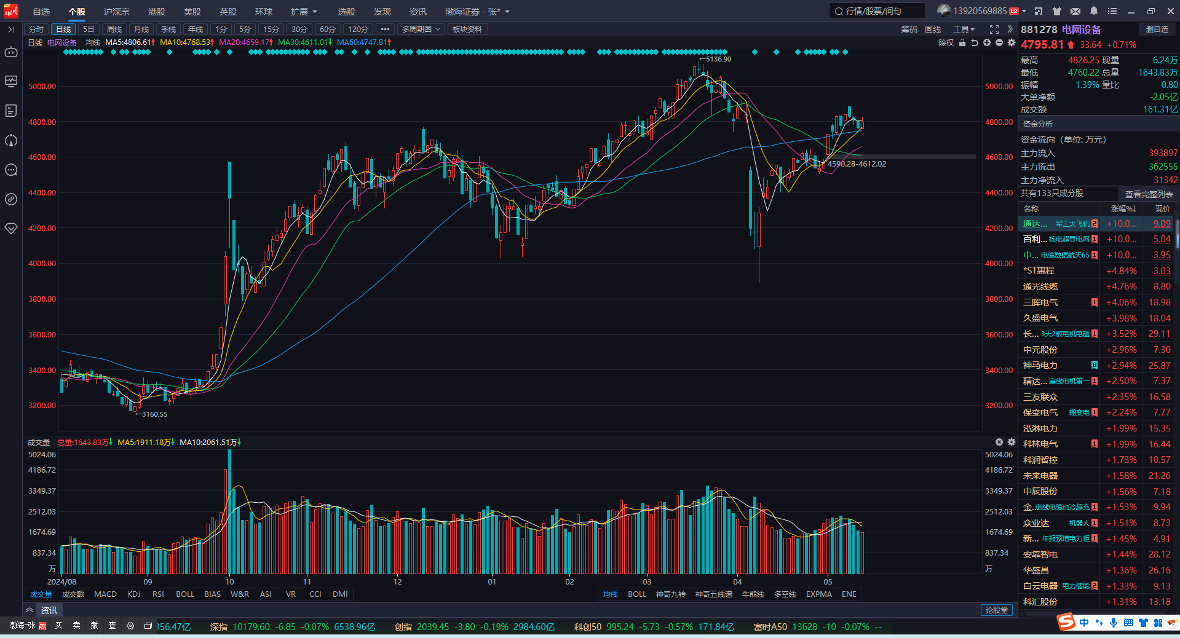Click the 论股堂 button
Screen dimensions: 1180x638
997,610
